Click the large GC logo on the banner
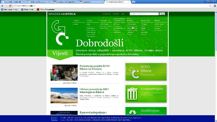The image size is (217, 122). click(x=60, y=33)
